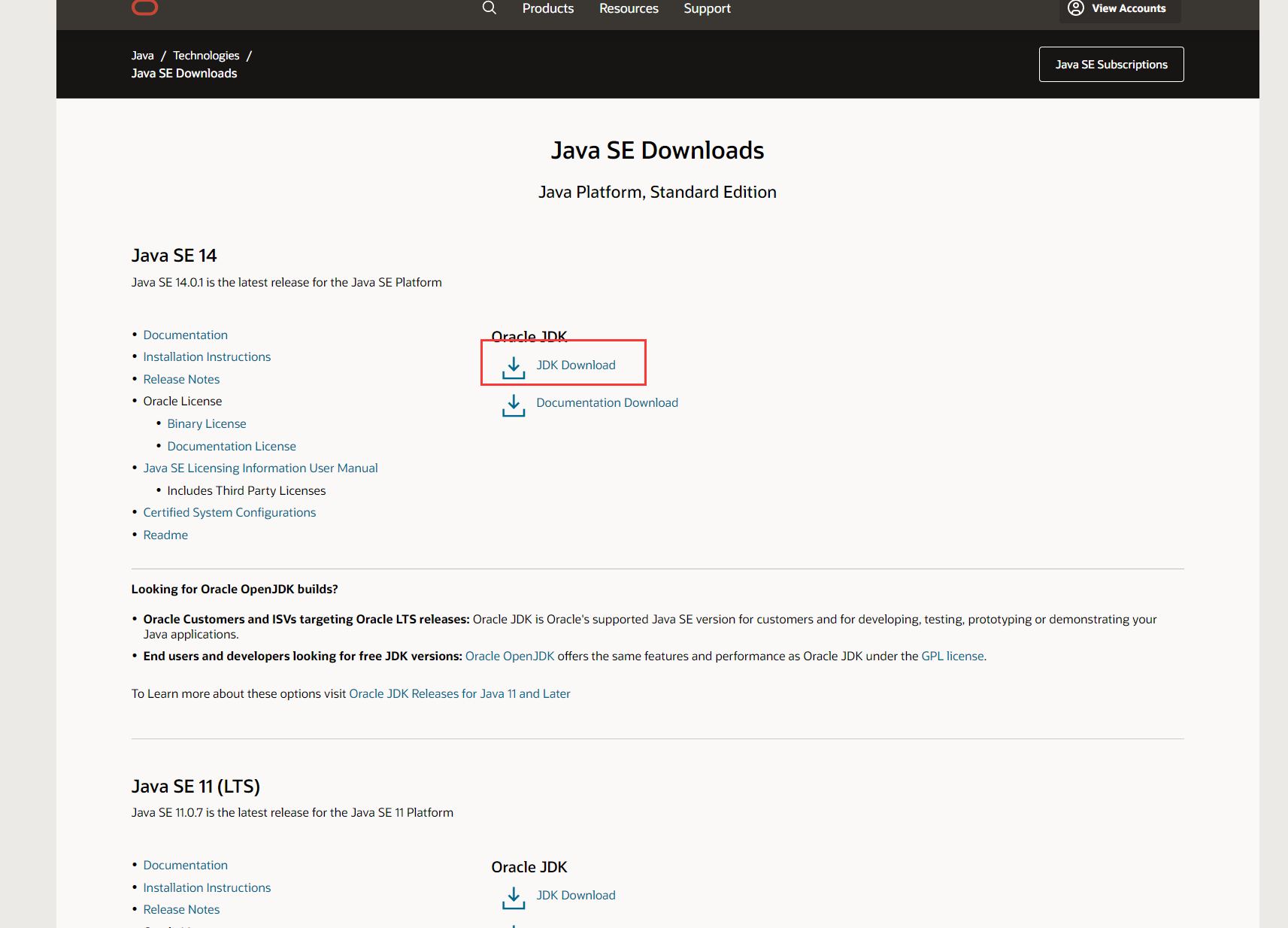This screenshot has height=928, width=1288.
Task: Open Java SE 14 Installation Instructions link
Action: [x=207, y=357]
